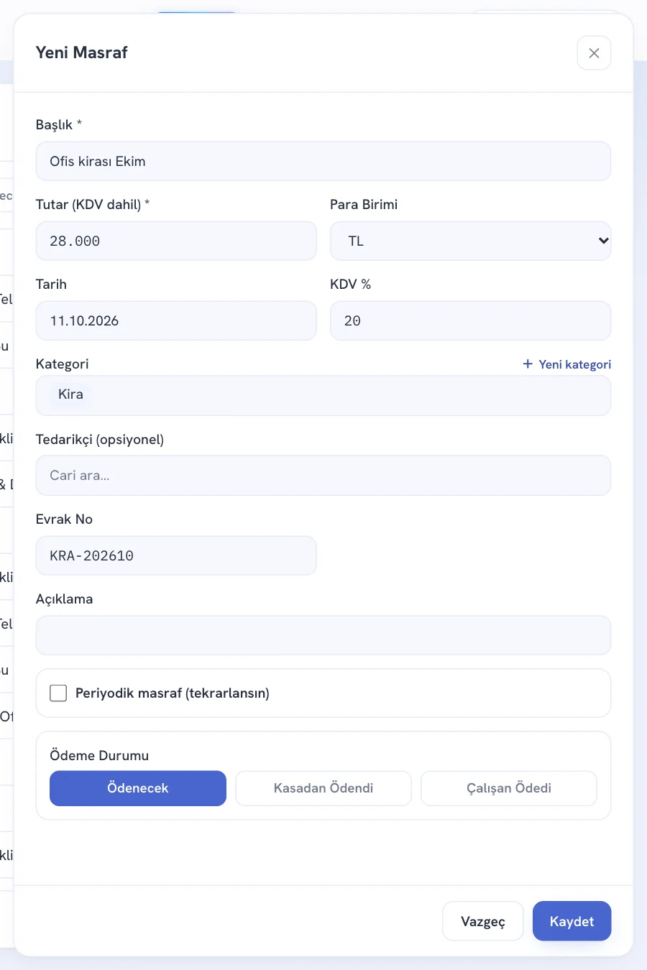Select Ödenecek payment status
The width and height of the screenshot is (647, 970).
pos(138,788)
